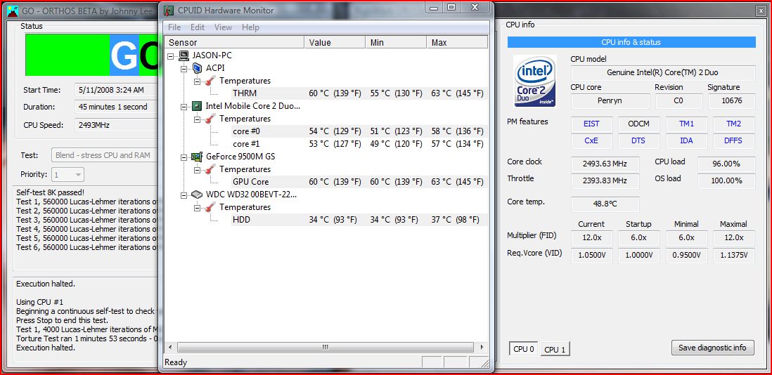Viewport: 772px width, 375px height.
Task: Collapse the GeForce 9500M GS node
Action: pyautogui.click(x=184, y=157)
